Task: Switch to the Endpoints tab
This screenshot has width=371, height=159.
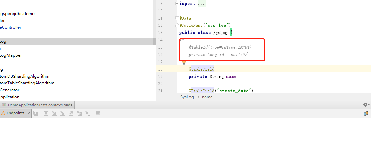Action: point(15,113)
